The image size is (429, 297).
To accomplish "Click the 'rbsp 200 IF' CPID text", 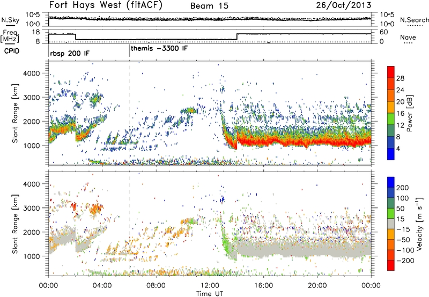I will (70, 53).
